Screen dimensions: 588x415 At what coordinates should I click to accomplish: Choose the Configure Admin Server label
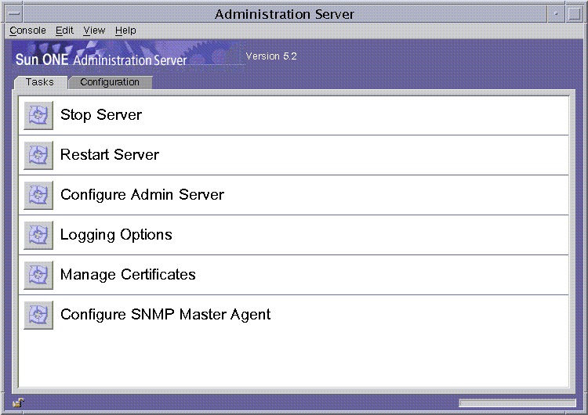pyautogui.click(x=142, y=195)
